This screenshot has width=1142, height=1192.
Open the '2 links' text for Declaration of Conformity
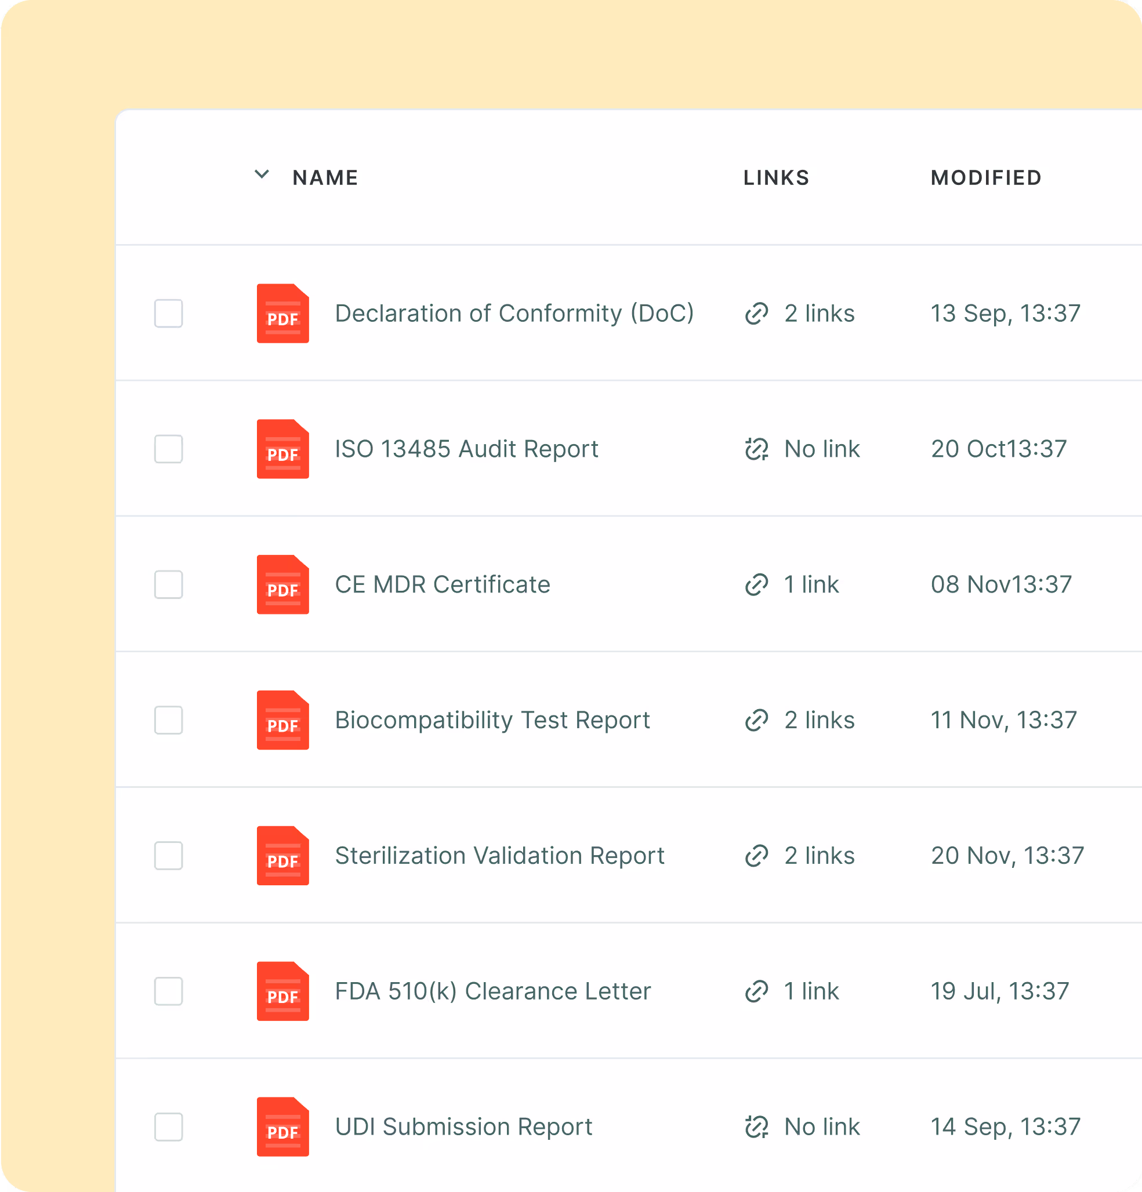point(819,313)
